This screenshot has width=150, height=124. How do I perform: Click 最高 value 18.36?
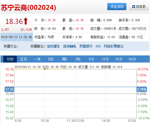80,20
